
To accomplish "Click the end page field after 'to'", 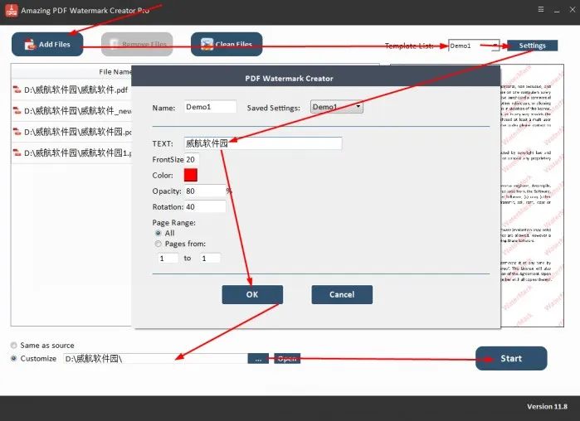I will click(x=210, y=258).
